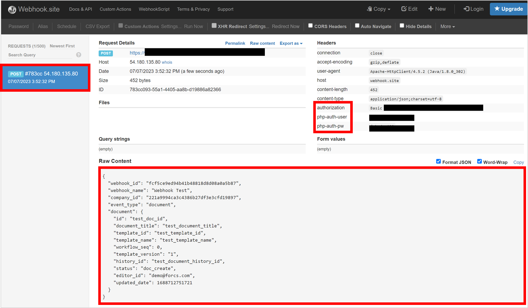The width and height of the screenshot is (528, 308).
Task: Click Redirect Now
Action: coord(286,26)
